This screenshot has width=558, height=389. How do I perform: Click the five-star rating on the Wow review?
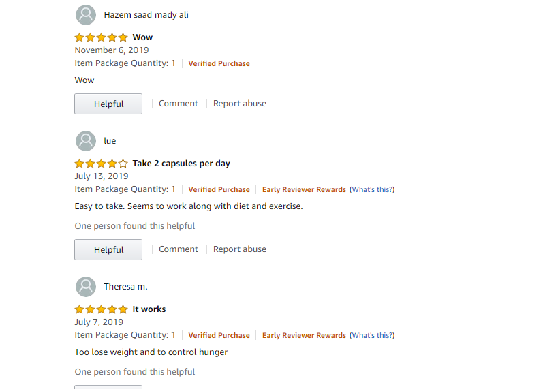click(x=101, y=37)
